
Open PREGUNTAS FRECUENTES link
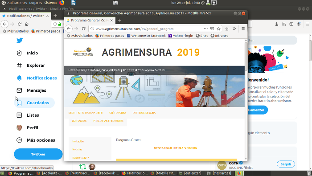pos(108,121)
